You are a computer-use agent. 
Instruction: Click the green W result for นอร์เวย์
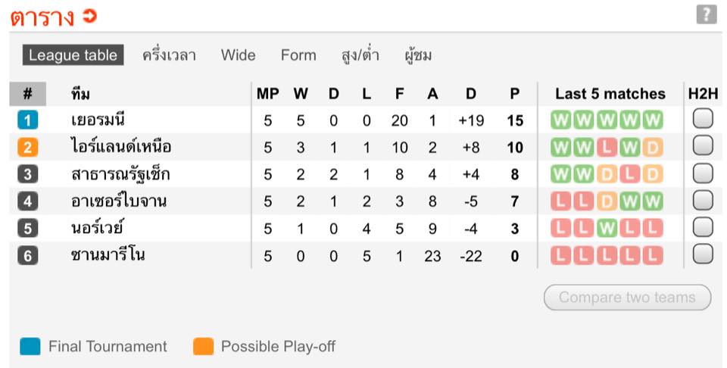[606, 228]
